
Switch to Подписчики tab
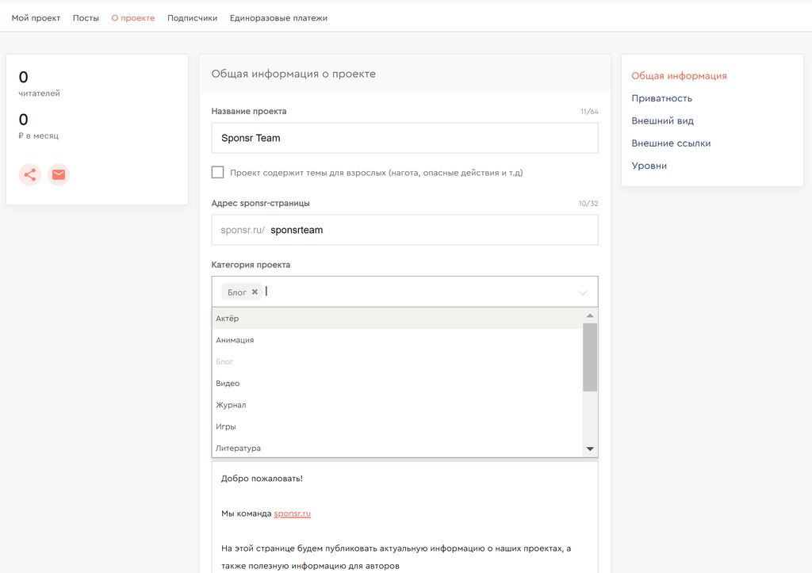[192, 18]
